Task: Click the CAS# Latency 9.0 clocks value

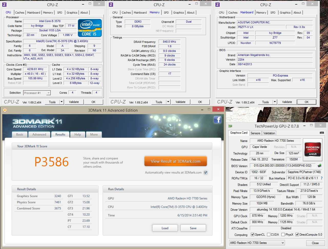Action: coord(169,51)
